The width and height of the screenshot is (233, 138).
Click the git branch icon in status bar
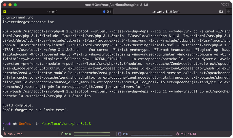[5, 134]
